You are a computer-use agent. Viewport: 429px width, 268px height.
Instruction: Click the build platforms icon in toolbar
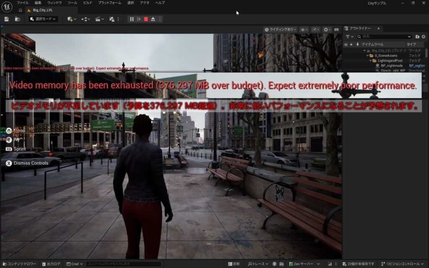coord(111,19)
